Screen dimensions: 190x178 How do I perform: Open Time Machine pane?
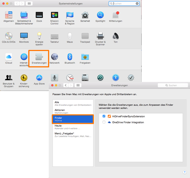tap(100, 78)
